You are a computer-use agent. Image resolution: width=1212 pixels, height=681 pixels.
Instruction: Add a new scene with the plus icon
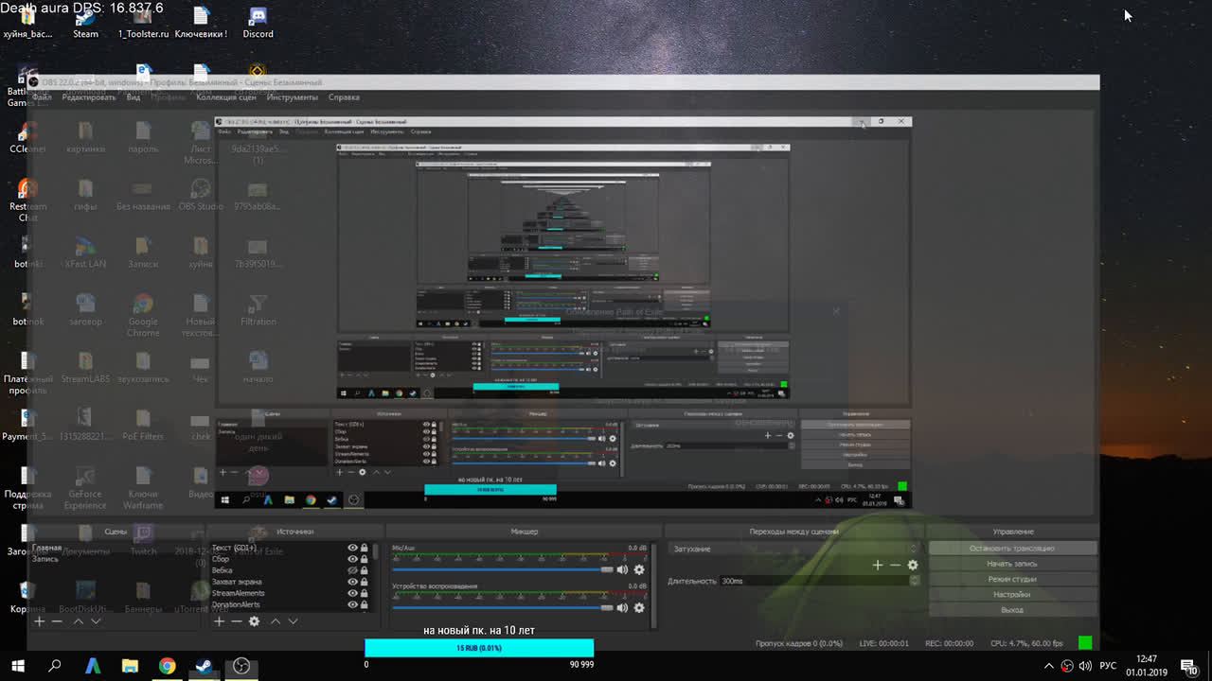point(39,621)
